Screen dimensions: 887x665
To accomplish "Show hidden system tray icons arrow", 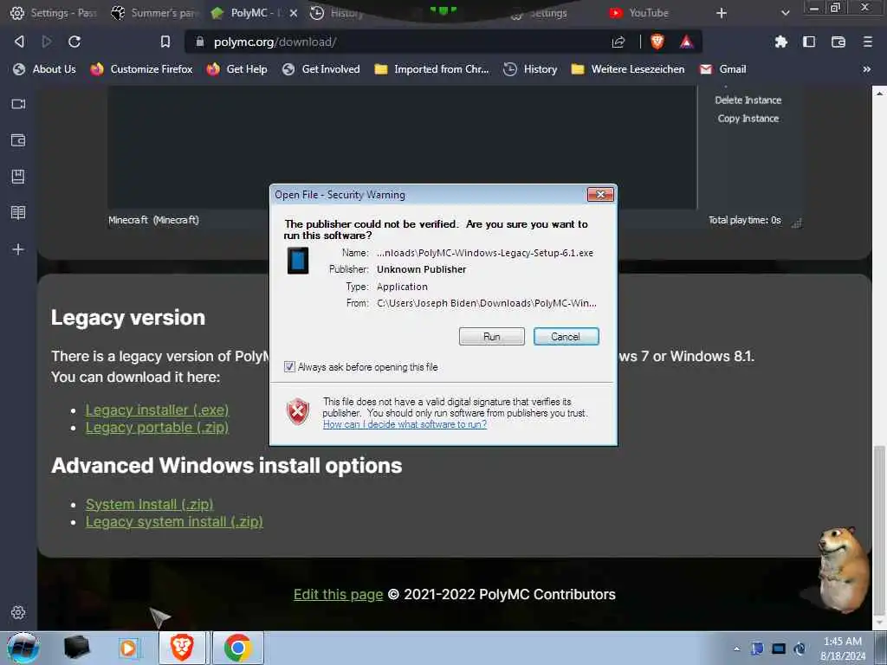I will (x=736, y=649).
